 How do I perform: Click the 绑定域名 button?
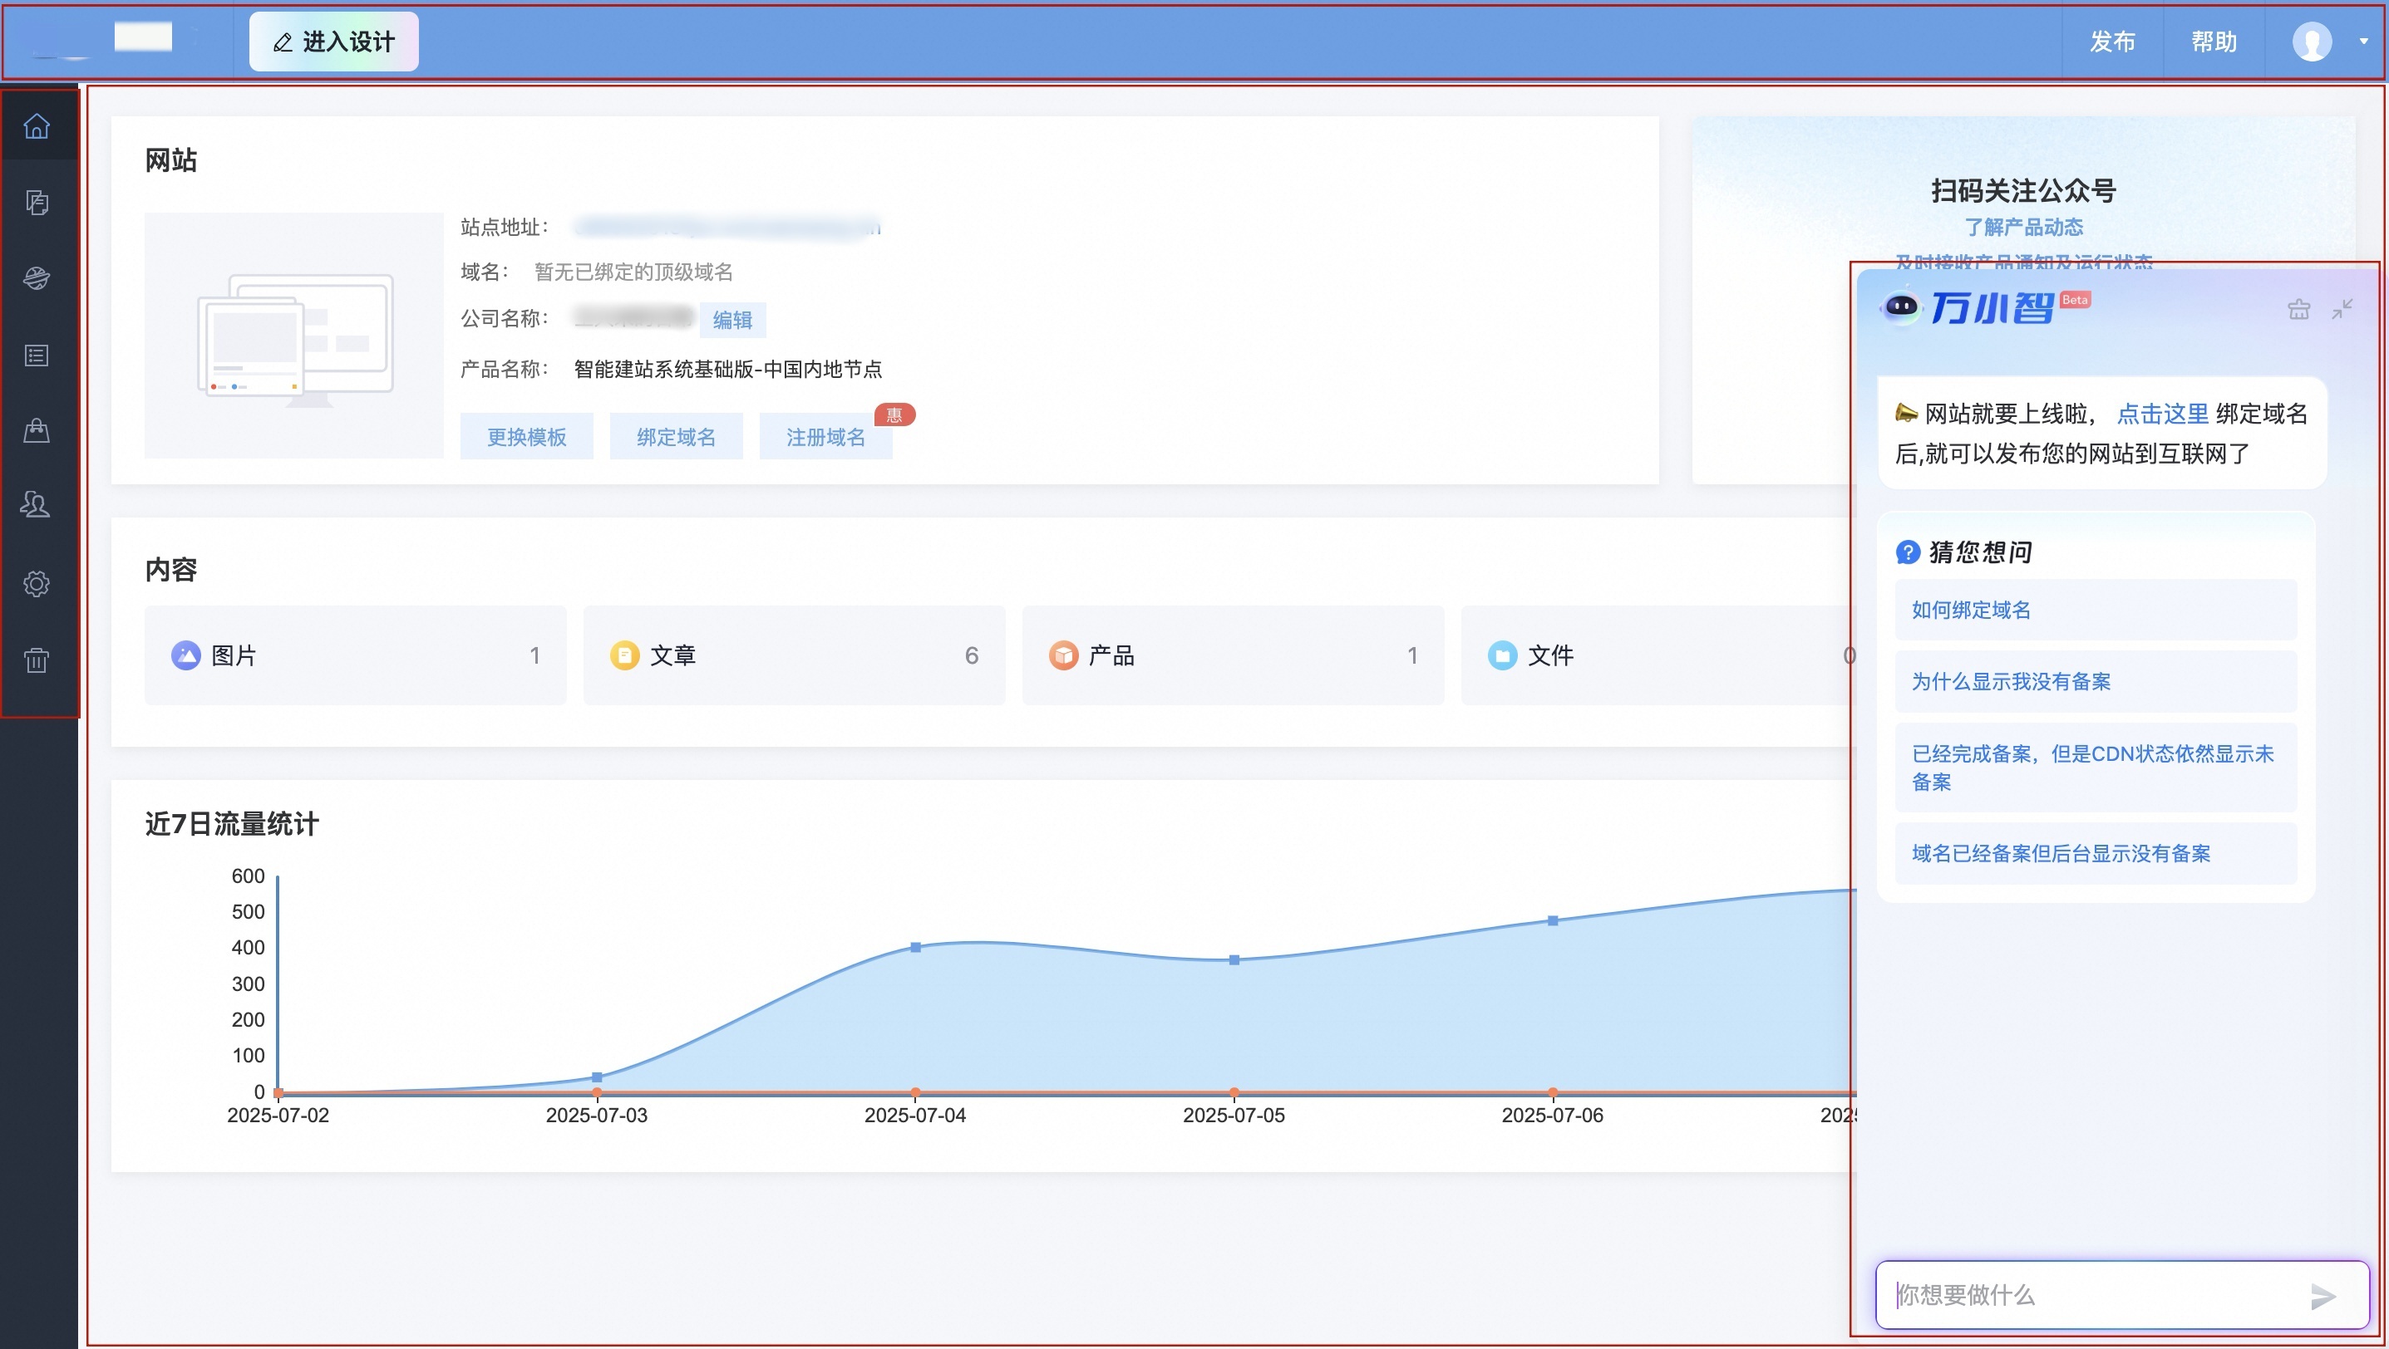(x=675, y=437)
